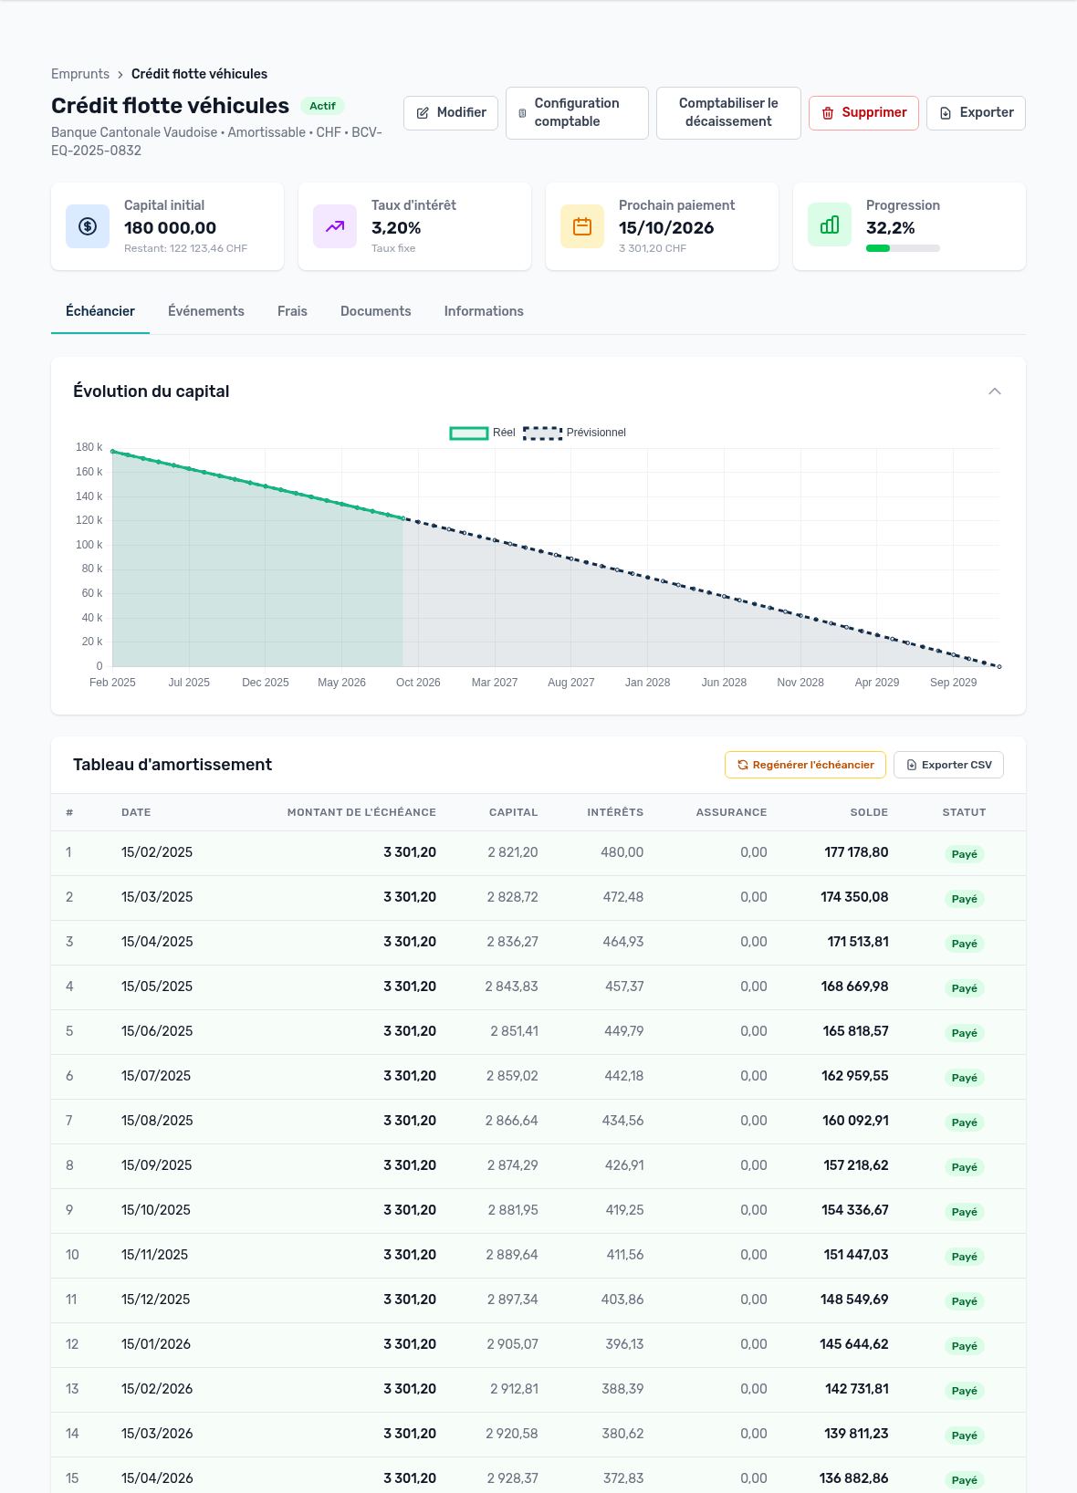Click the bar chart icon for Progression
This screenshot has width=1077, height=1493.
830,224
